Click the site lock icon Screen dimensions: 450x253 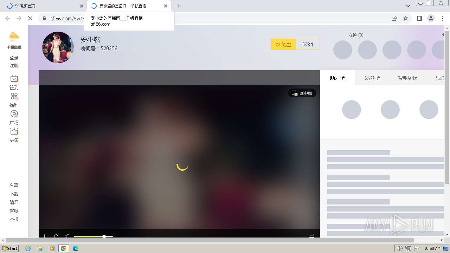click(x=44, y=18)
